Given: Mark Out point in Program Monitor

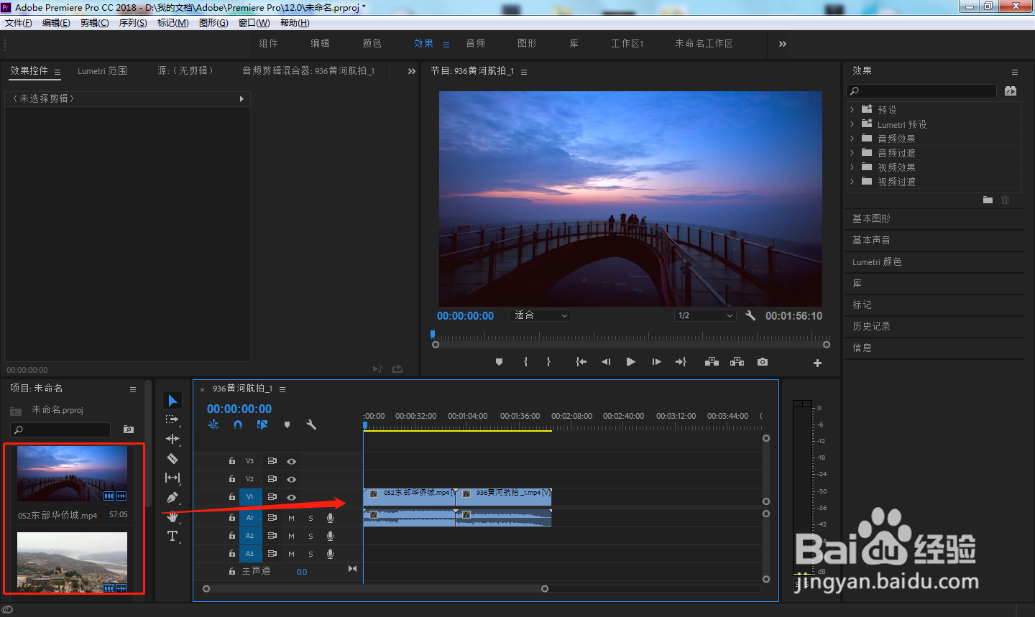Looking at the screenshot, I should [548, 362].
